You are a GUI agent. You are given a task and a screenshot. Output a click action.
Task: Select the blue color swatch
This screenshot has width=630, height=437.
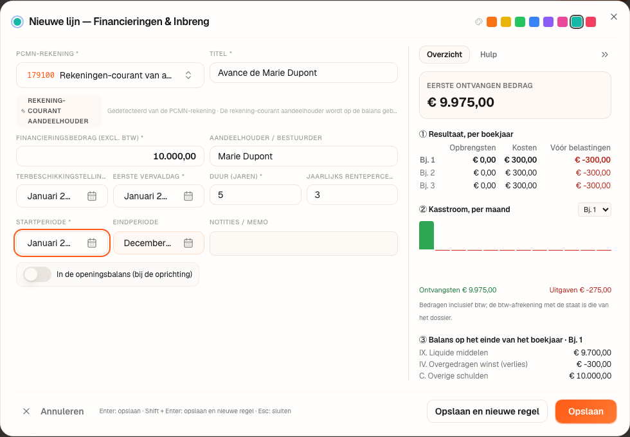pyautogui.click(x=534, y=22)
